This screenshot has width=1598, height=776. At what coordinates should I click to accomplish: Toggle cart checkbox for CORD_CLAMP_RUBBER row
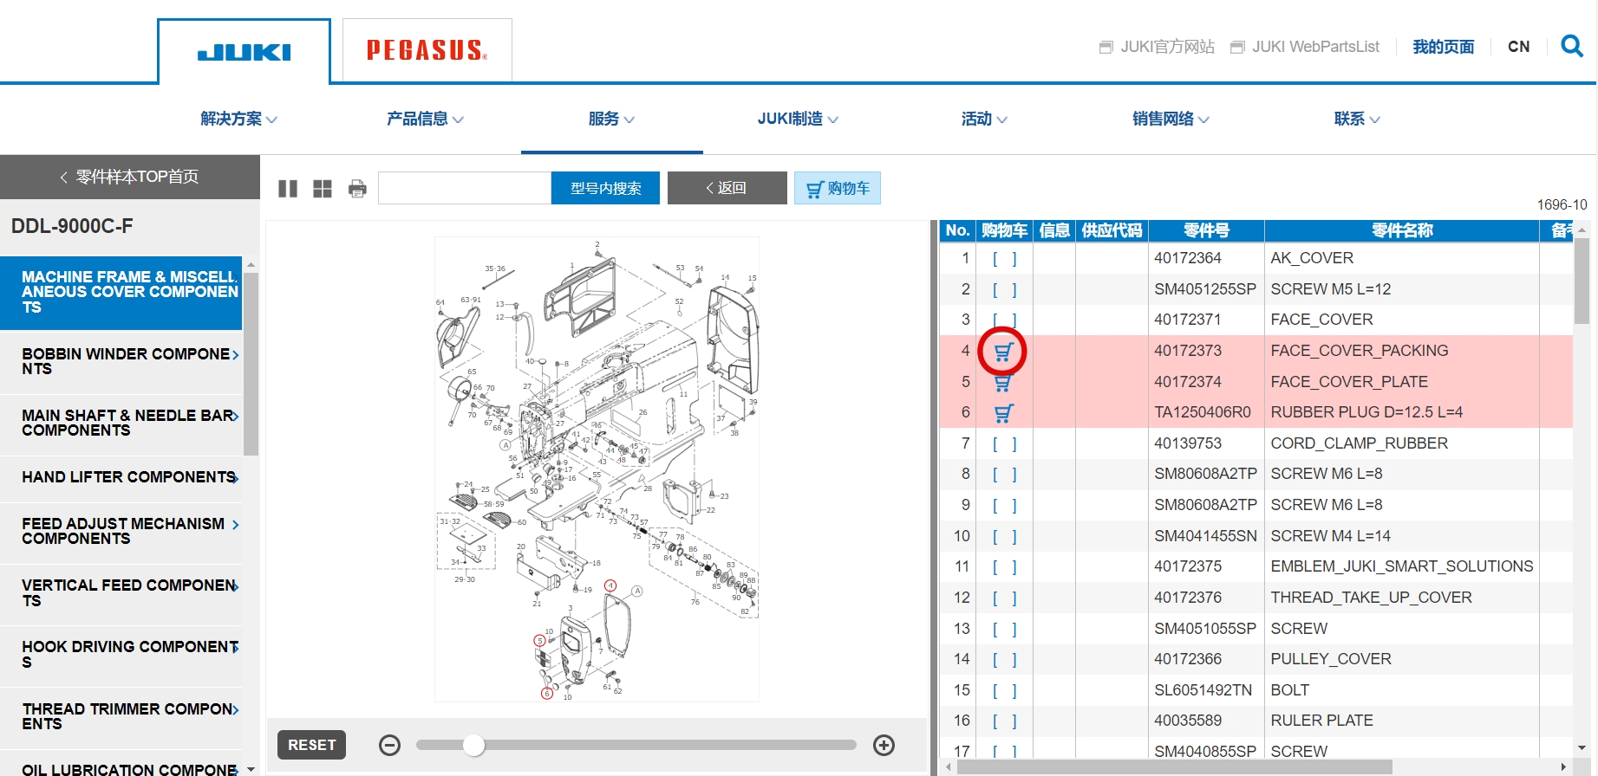1004,443
